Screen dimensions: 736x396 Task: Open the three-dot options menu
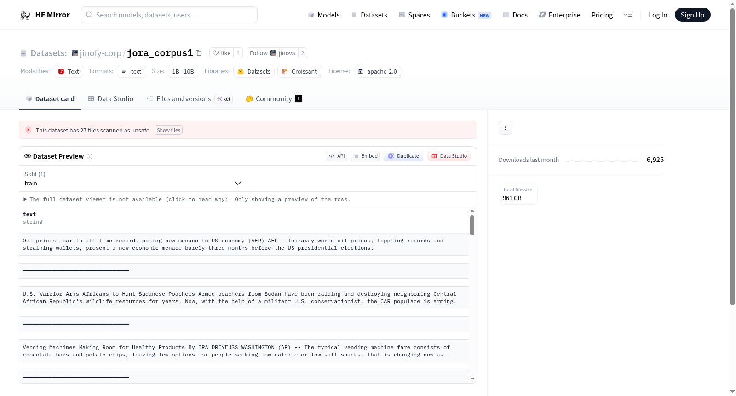pos(506,128)
